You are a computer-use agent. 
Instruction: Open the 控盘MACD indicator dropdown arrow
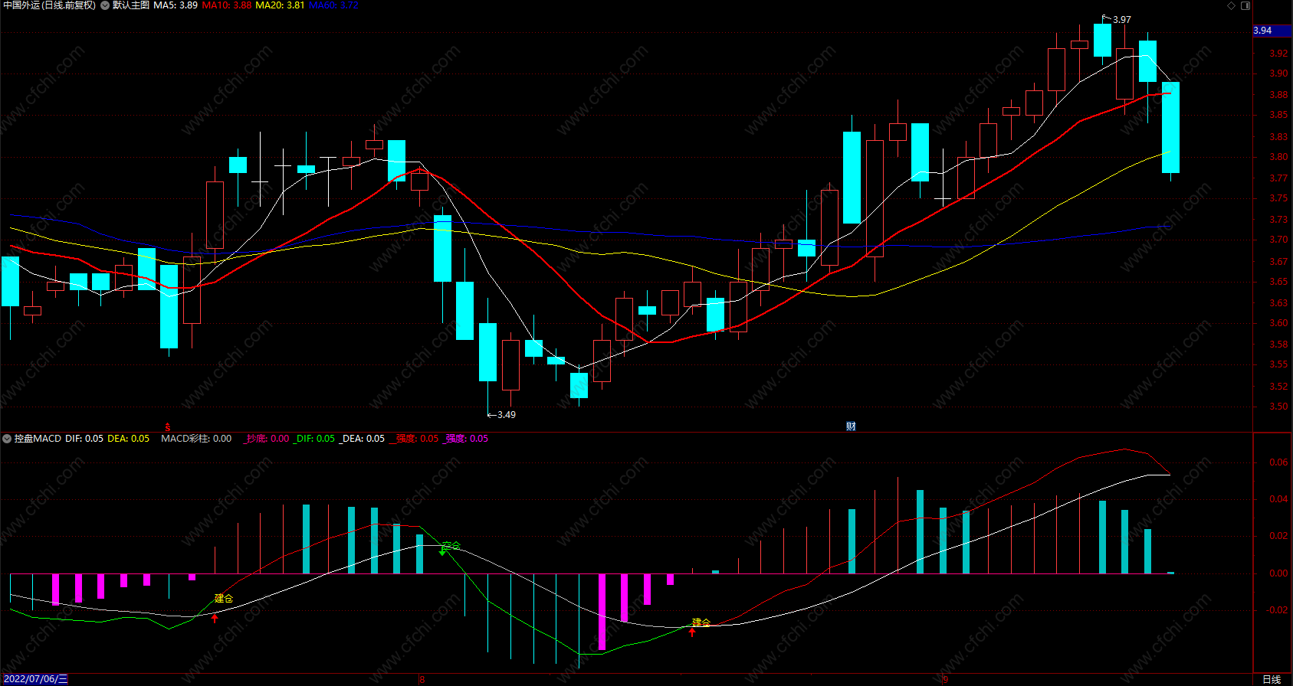click(x=7, y=439)
